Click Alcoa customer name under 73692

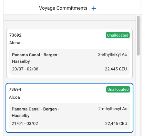(x=15, y=43)
